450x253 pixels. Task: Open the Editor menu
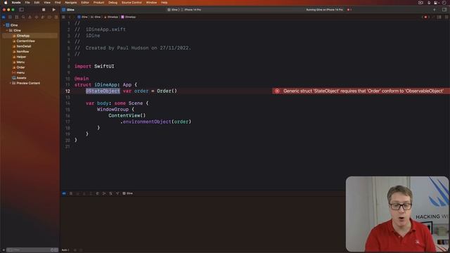(85, 3)
